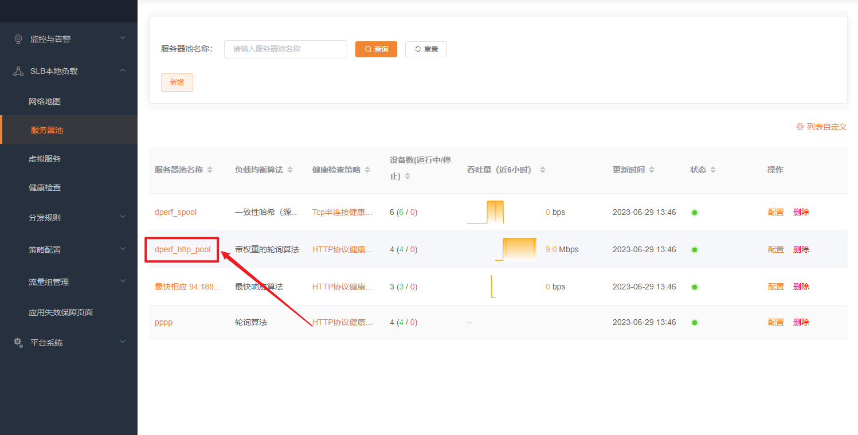Click the 查询 search button
Image resolution: width=858 pixels, height=435 pixels.
[x=376, y=49]
